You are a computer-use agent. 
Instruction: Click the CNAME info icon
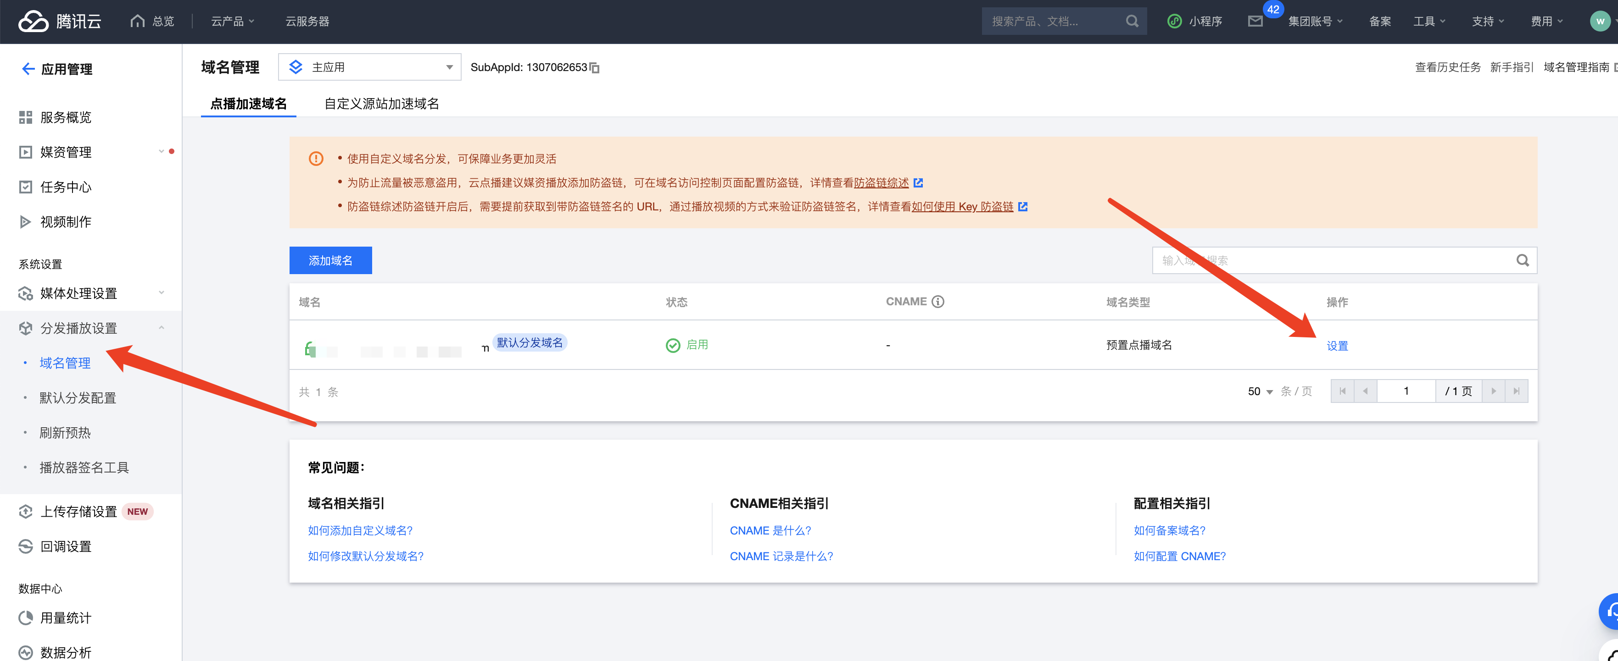point(938,302)
